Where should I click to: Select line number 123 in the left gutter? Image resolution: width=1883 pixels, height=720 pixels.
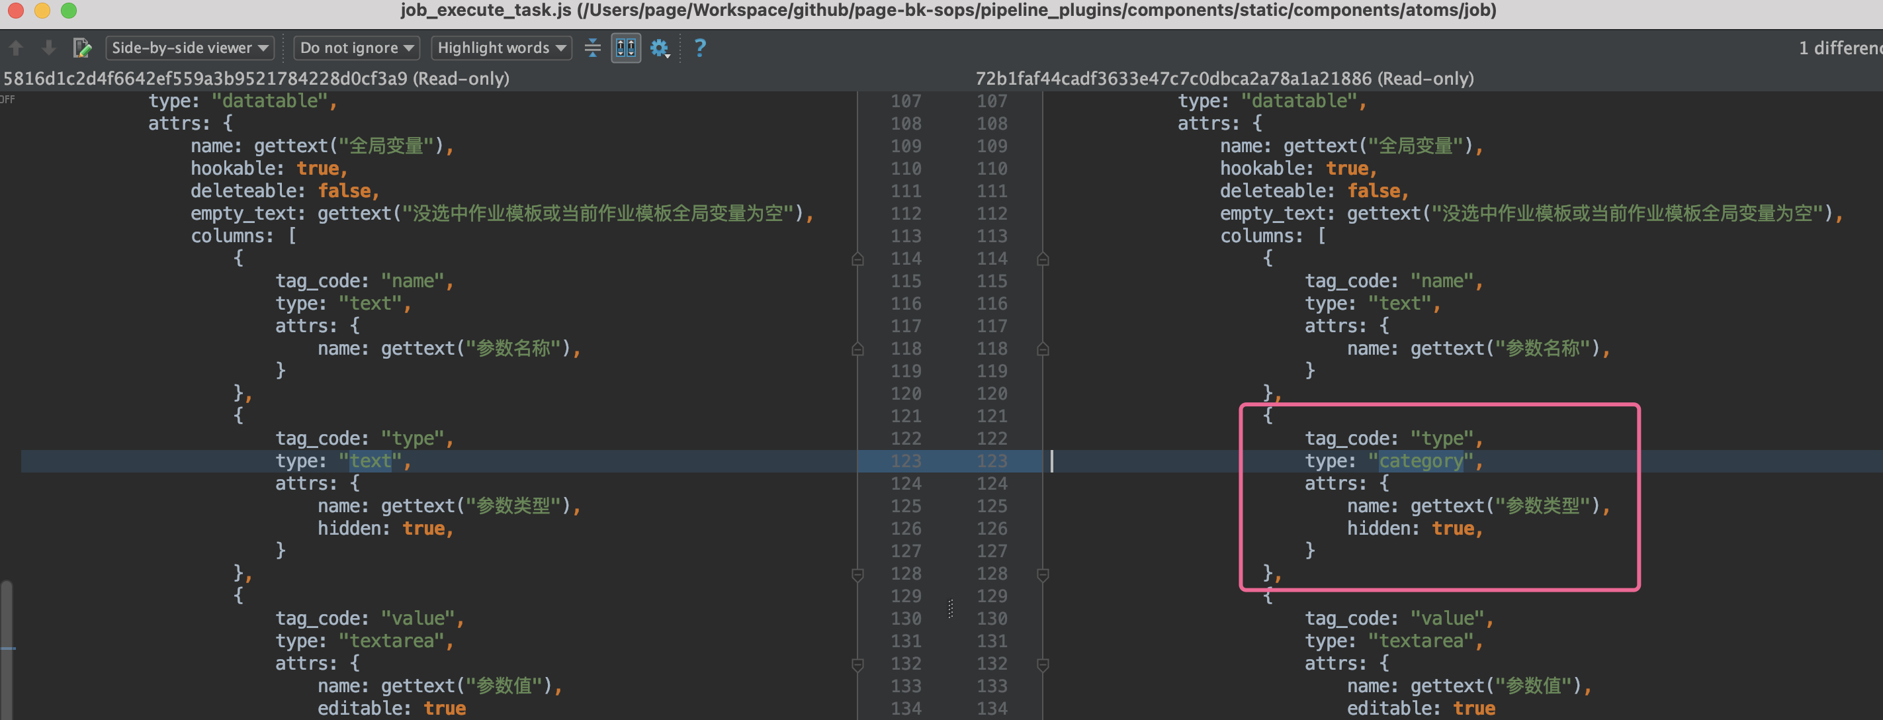coord(905,461)
